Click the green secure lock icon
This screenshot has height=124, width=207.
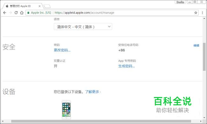[x=28, y=12]
